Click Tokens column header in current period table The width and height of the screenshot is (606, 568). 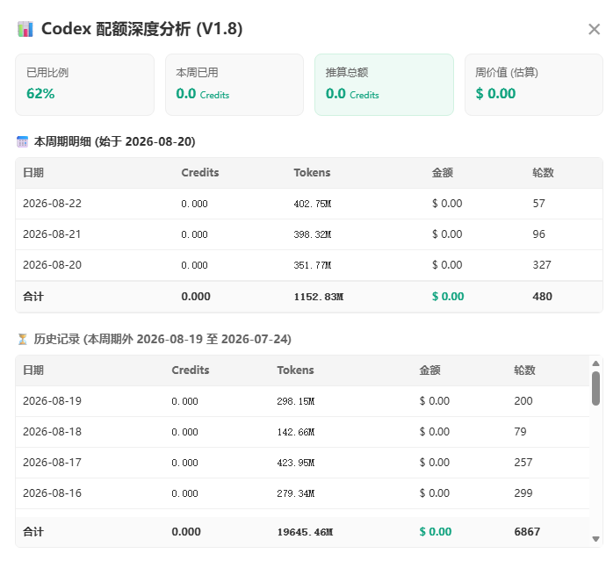(x=312, y=172)
